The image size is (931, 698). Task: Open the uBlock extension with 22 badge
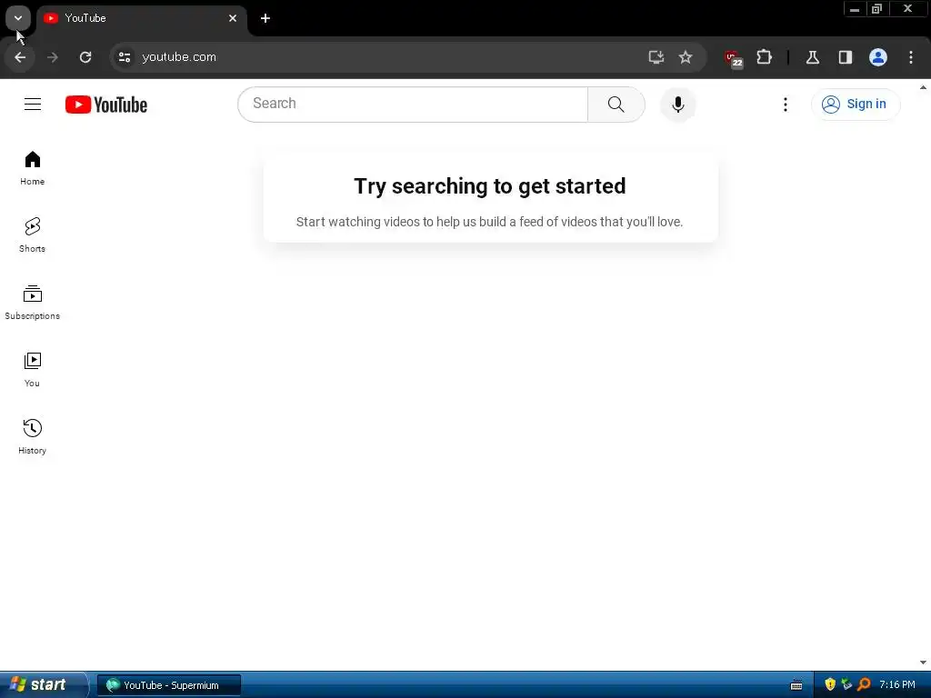(734, 57)
